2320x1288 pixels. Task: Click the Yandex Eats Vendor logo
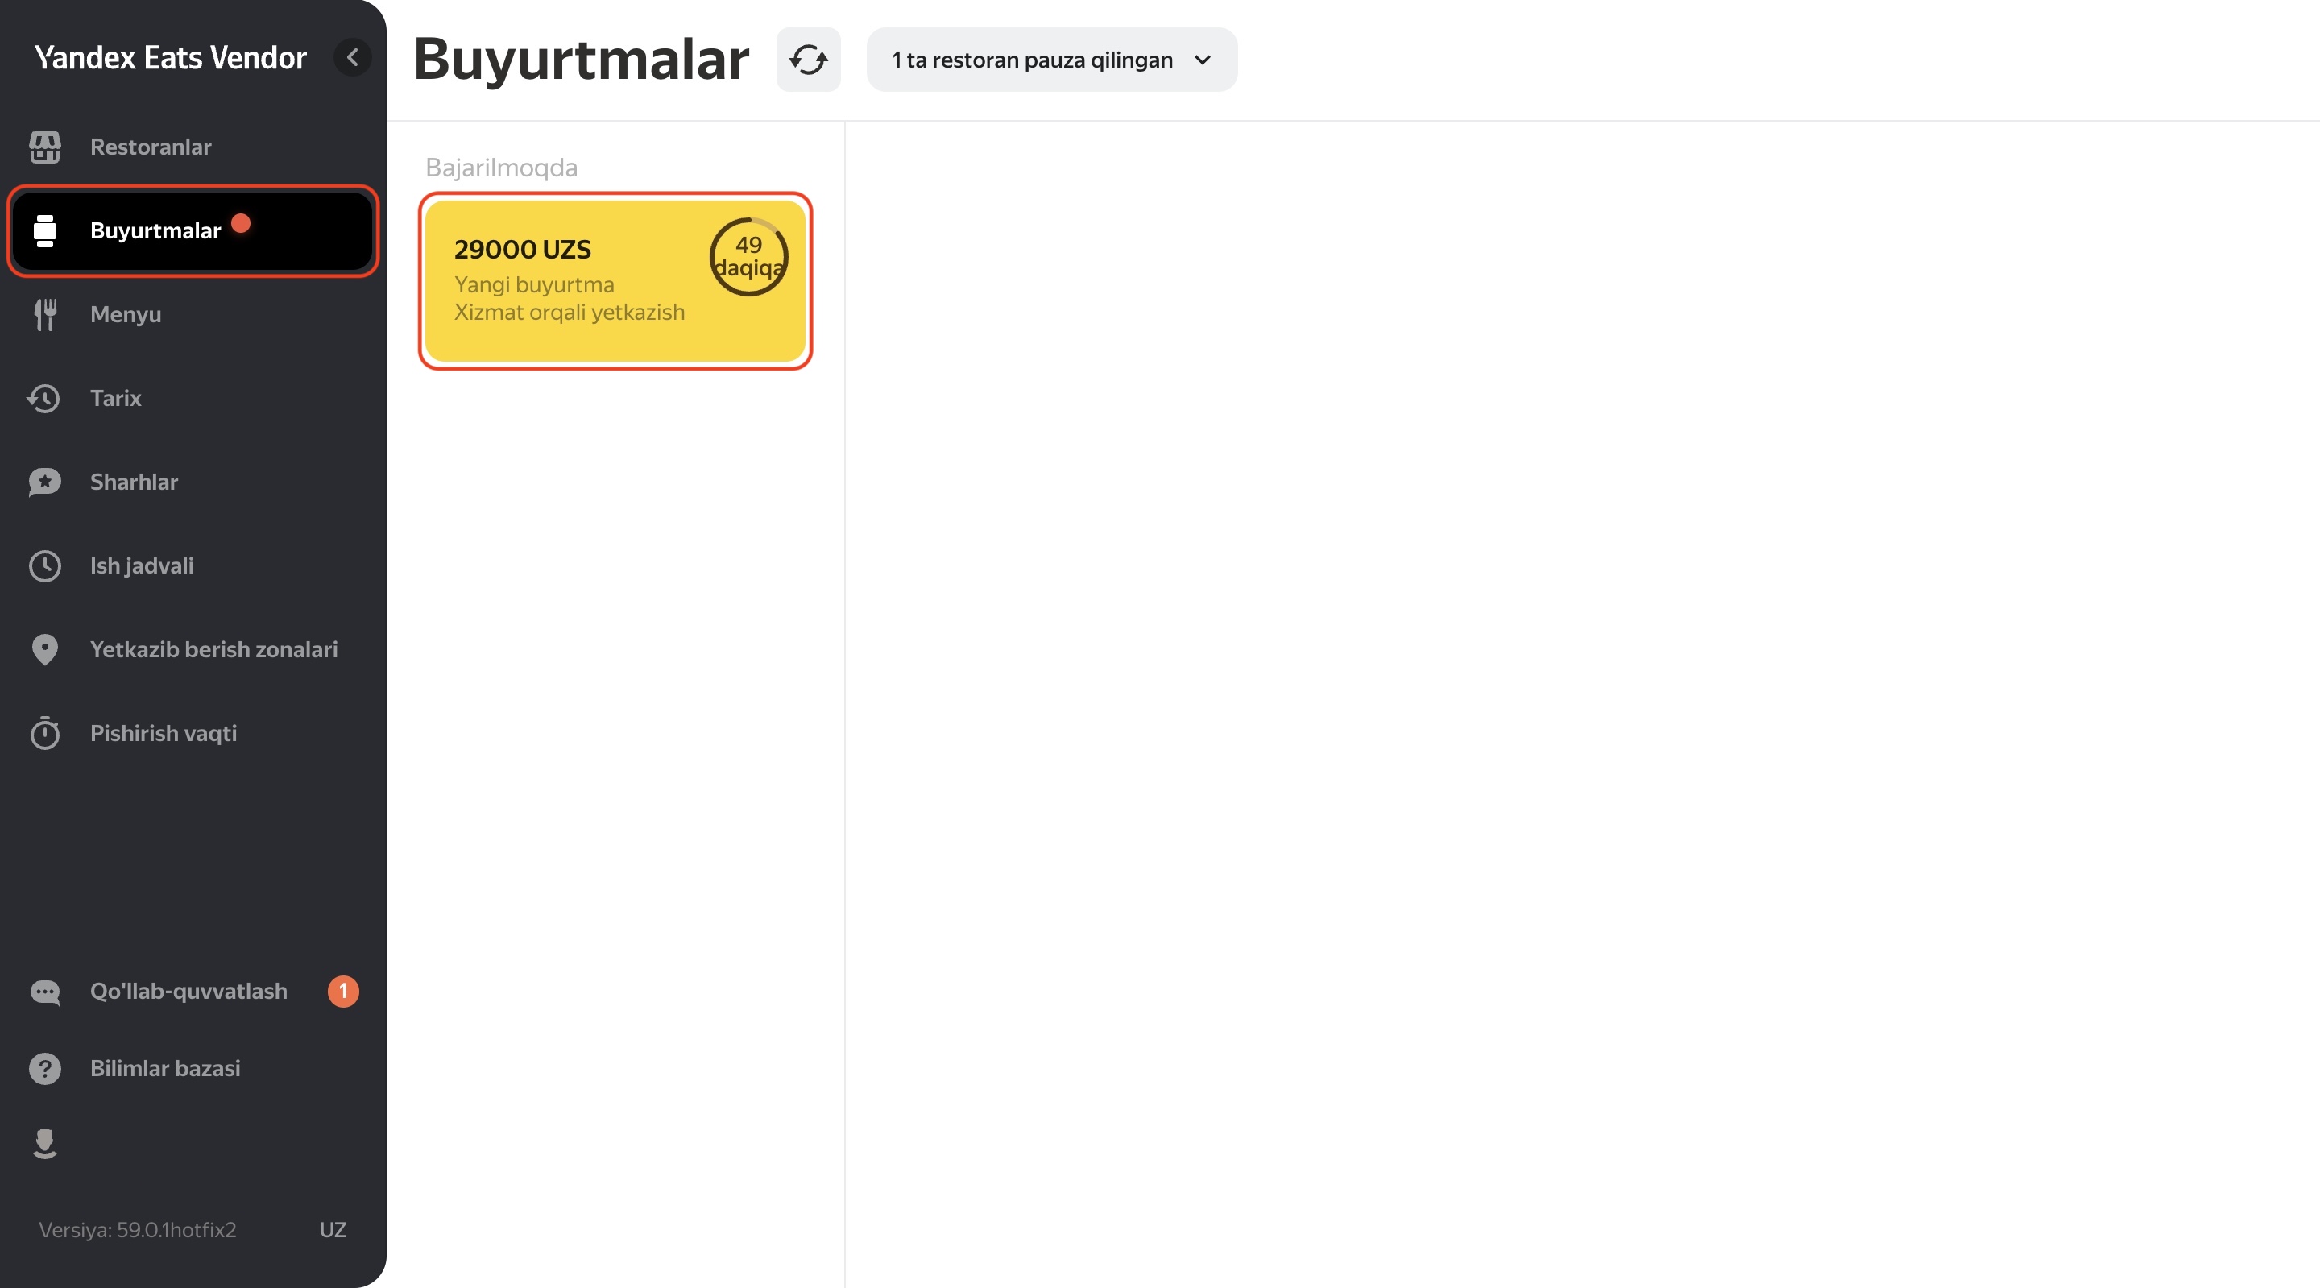pos(170,58)
